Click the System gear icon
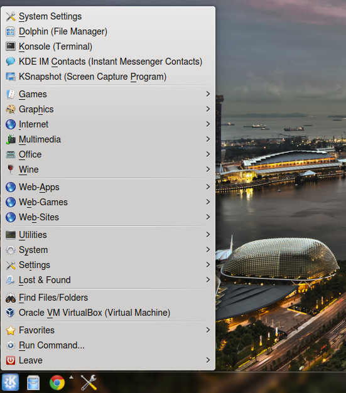This screenshot has width=346, height=393. point(11,250)
